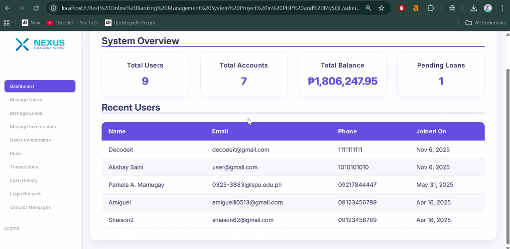Click the Recent Users heading

131,107
